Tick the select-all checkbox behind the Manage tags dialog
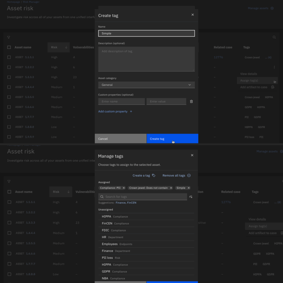This screenshot has height=283, width=283. click(9, 192)
